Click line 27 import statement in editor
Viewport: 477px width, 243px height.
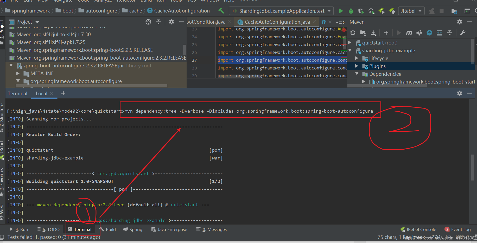(x=282, y=60)
